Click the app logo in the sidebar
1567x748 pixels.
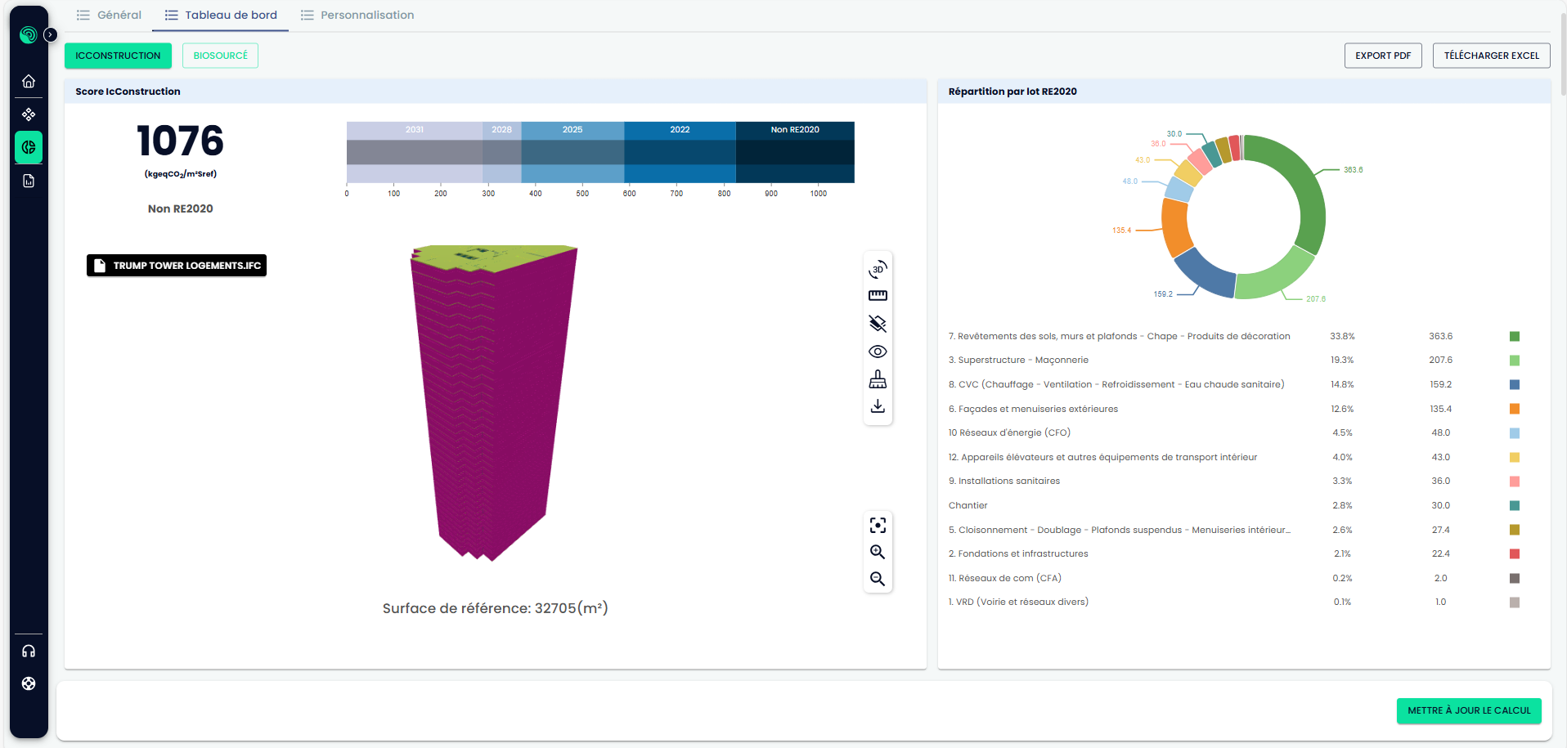point(29,34)
